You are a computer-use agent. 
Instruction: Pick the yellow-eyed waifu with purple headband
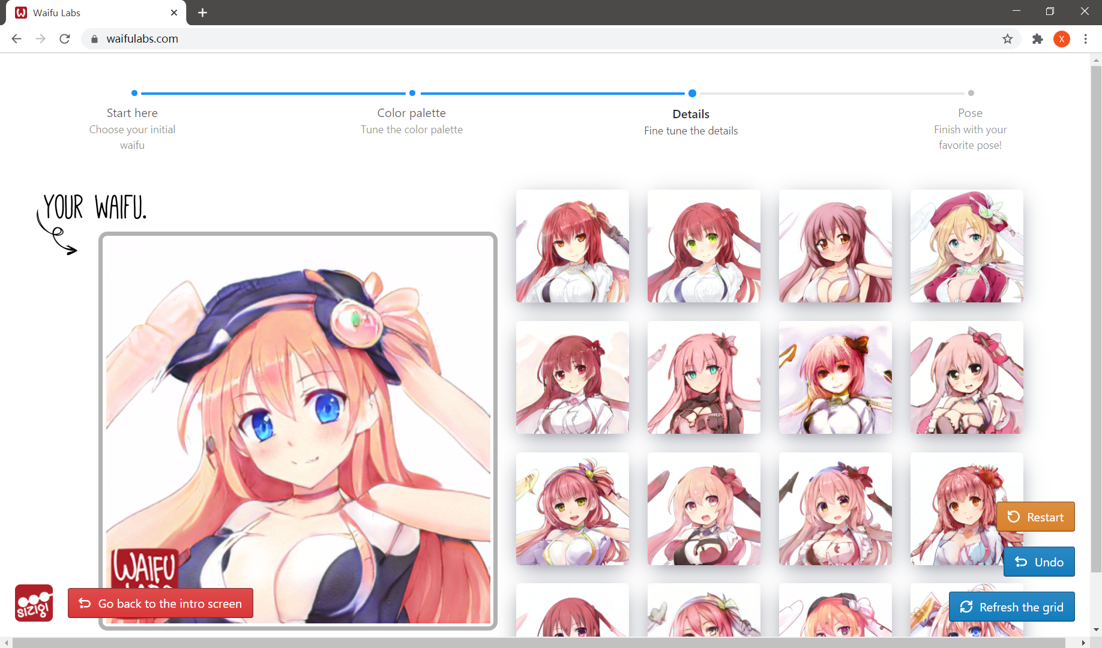pyautogui.click(x=573, y=509)
